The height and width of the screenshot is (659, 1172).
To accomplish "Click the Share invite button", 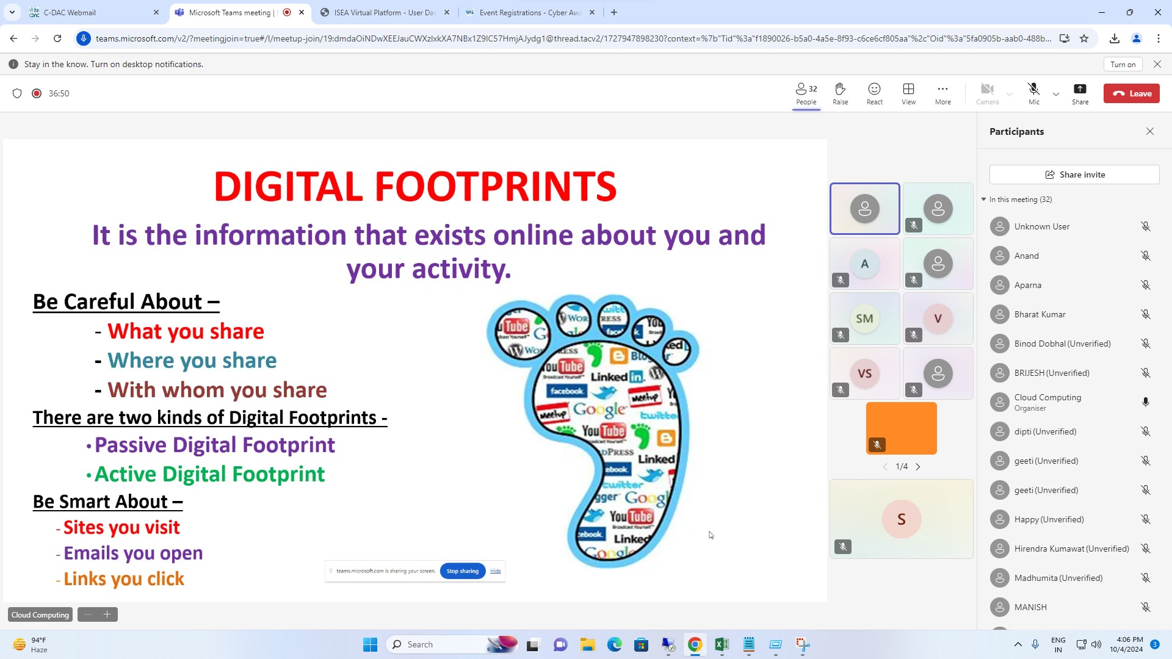I will (1074, 175).
